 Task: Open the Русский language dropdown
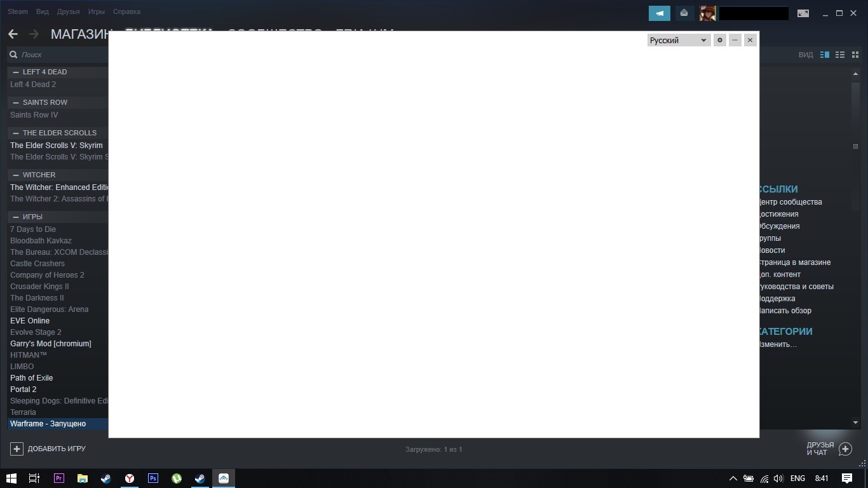(x=679, y=40)
